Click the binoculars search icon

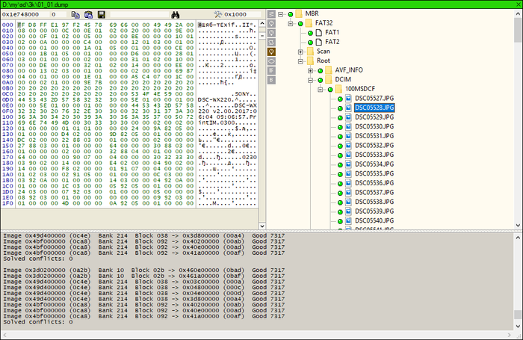[177, 14]
